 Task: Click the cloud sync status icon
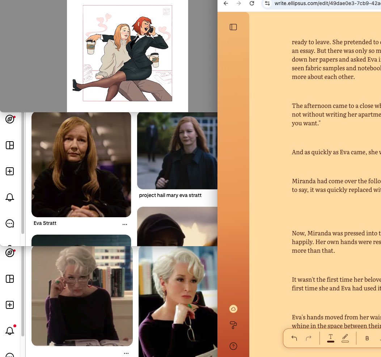click(x=233, y=309)
